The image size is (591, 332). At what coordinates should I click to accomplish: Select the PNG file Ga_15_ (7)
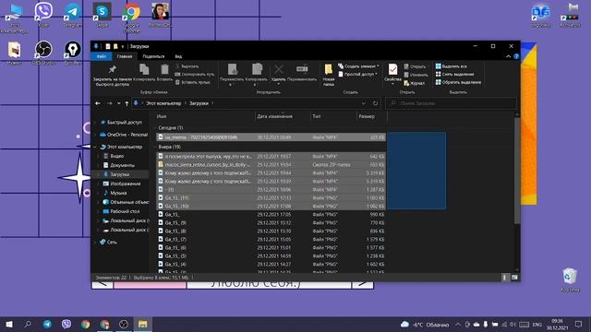[x=271, y=239]
